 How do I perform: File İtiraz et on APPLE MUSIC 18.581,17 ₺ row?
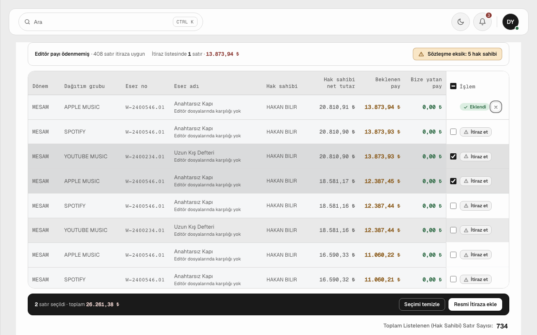click(x=476, y=181)
